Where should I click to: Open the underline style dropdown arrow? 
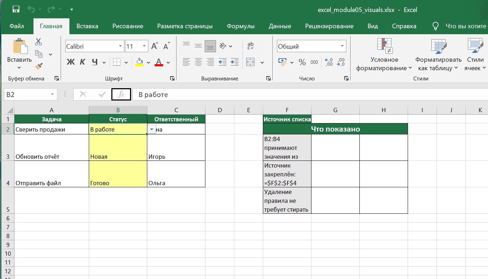click(x=104, y=62)
